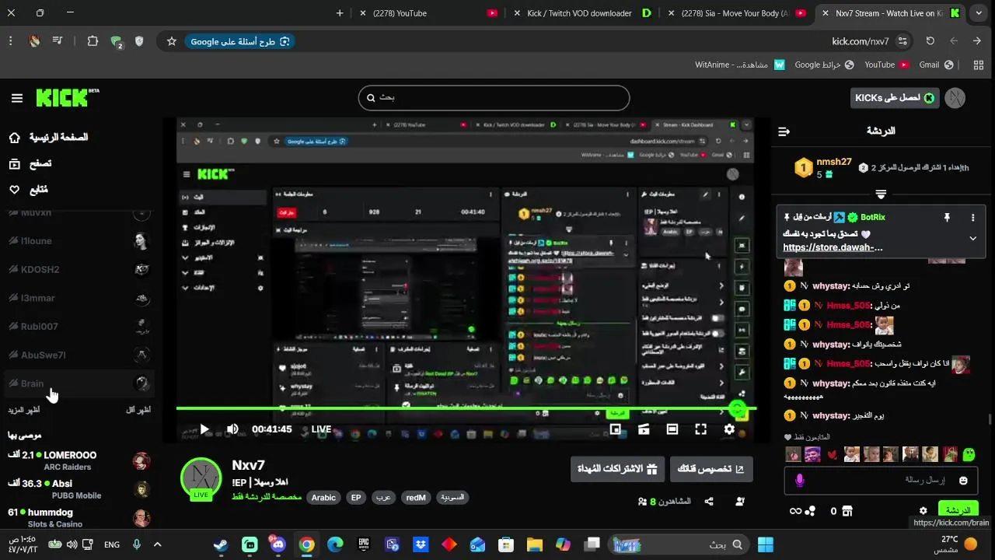Click the follow/users icon near viewers
Screen dimensions: 995x560
click(x=740, y=502)
